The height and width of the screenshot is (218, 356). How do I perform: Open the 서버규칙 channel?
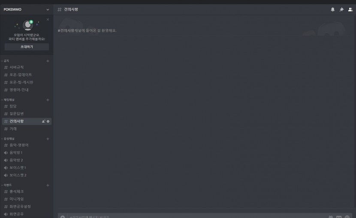pos(27,67)
